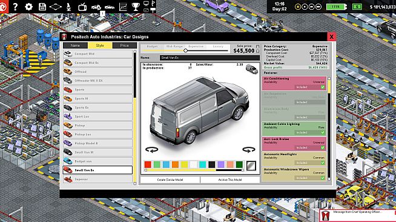Click Archive This Model button

point(230,180)
